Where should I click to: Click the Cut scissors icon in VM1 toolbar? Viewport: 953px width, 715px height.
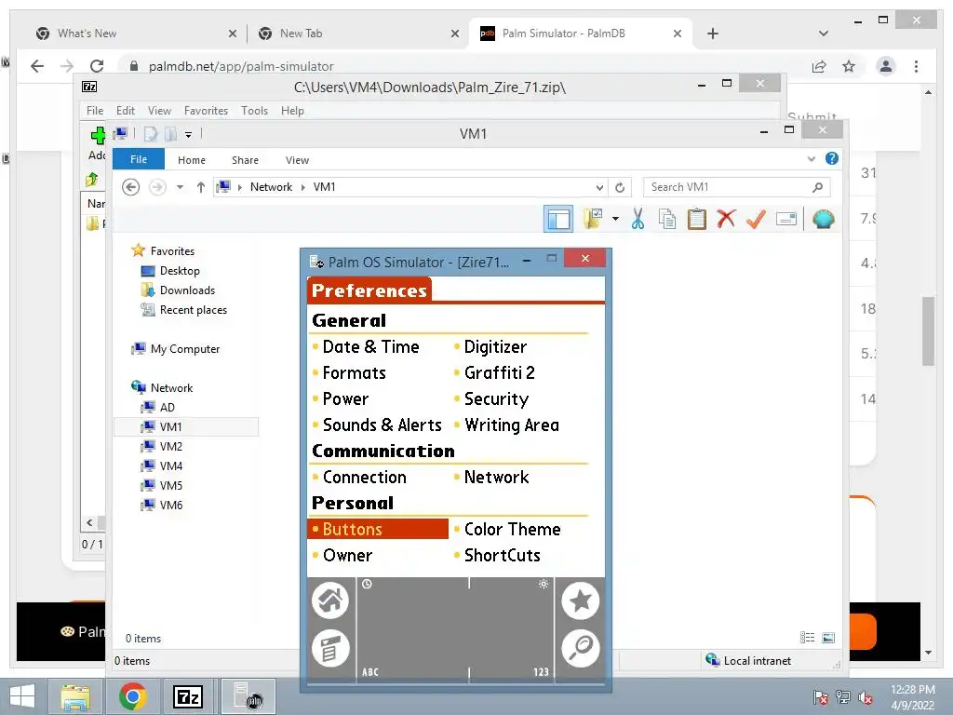pyautogui.click(x=638, y=219)
